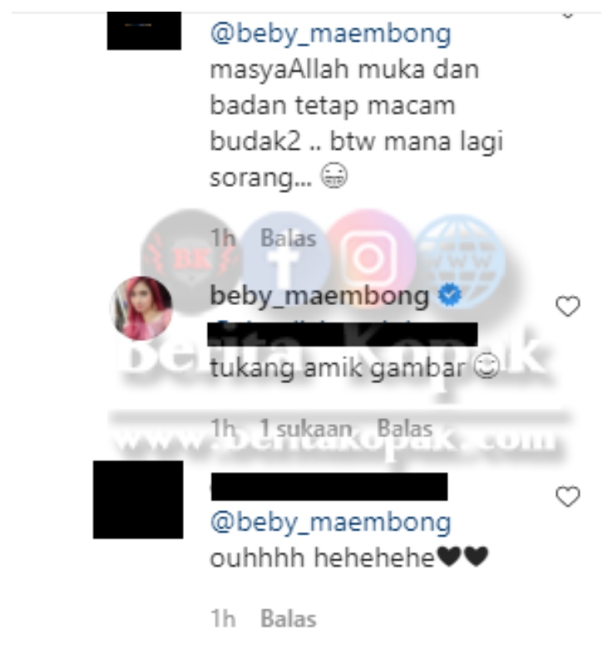Like the "ouhhhh hehehehe" comment

pos(567,496)
